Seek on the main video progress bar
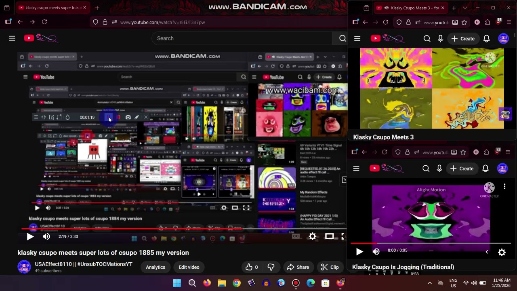Viewport: 517px width, 291px height. pos(184,228)
